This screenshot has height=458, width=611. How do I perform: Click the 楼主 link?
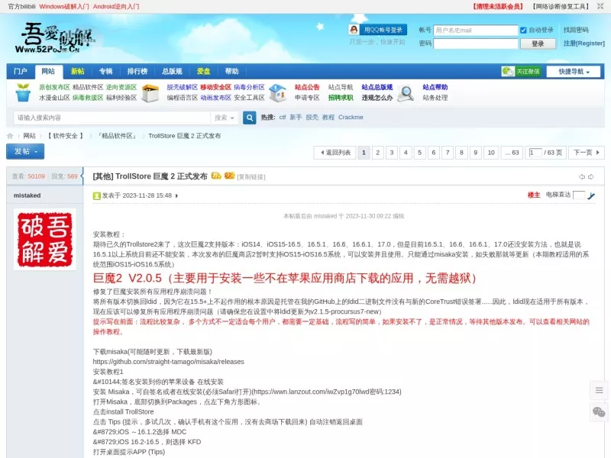coord(534,195)
